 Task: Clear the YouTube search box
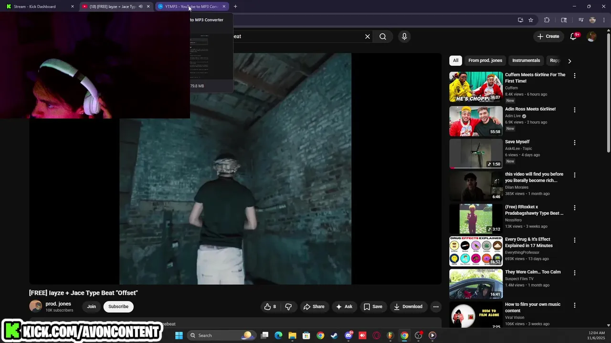[x=368, y=36]
